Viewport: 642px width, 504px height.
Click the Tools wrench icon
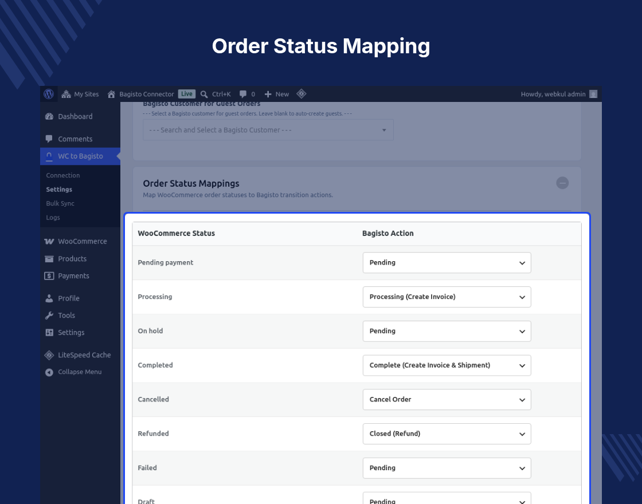click(x=49, y=316)
